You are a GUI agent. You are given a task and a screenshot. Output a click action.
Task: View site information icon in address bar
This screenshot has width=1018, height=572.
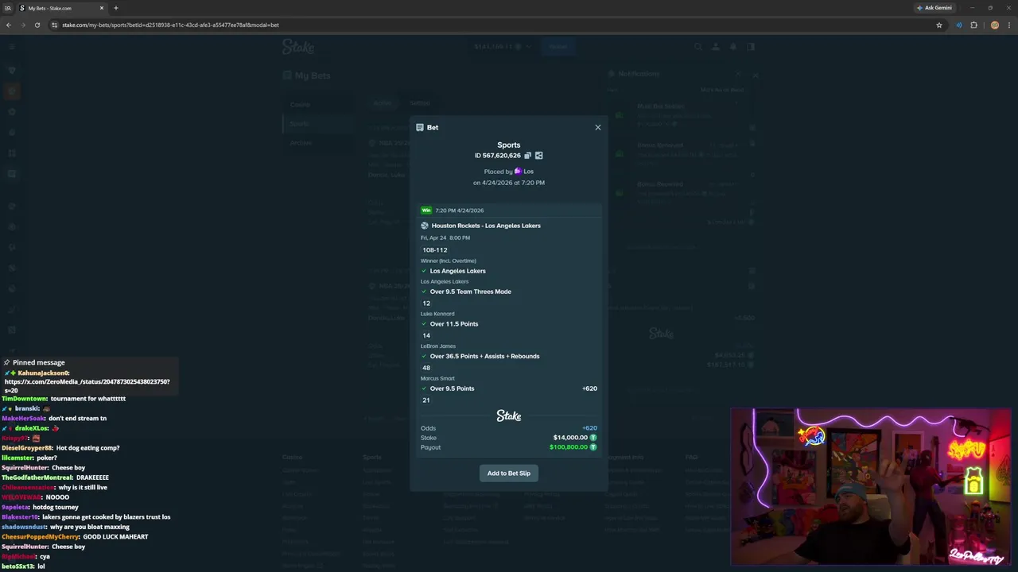click(55, 25)
